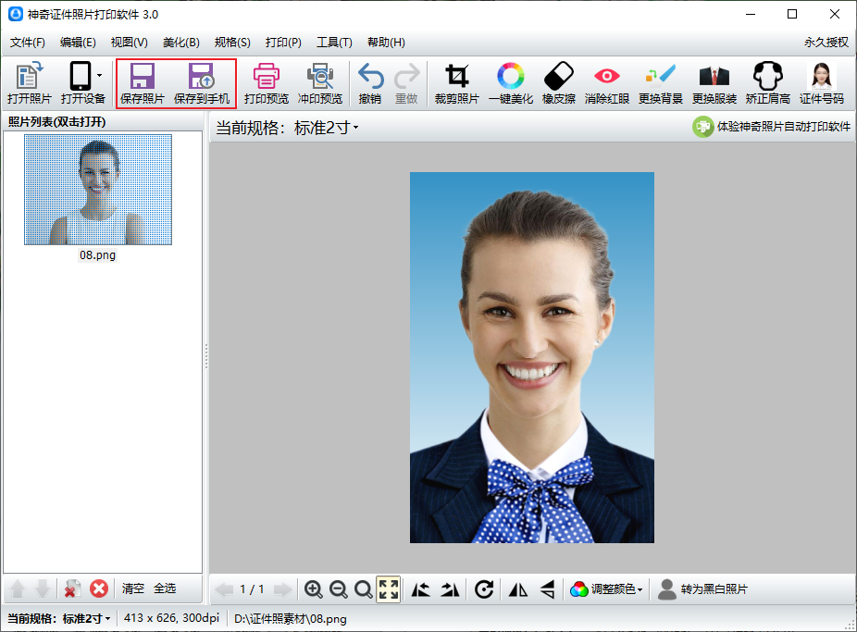The height and width of the screenshot is (632, 857).
Task: Open 更换服装 change clothing tool
Action: (714, 83)
